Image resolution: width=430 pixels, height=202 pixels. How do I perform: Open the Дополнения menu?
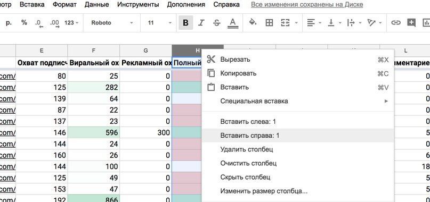point(186,5)
